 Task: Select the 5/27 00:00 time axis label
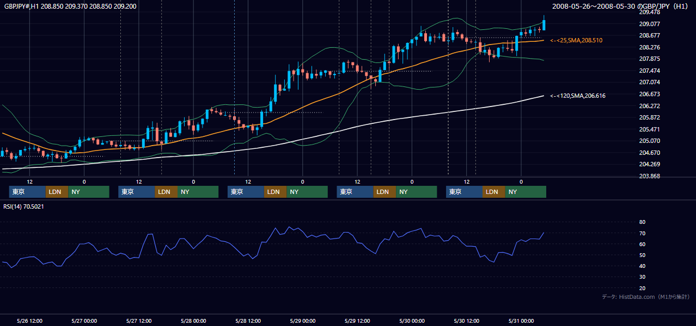click(84, 321)
